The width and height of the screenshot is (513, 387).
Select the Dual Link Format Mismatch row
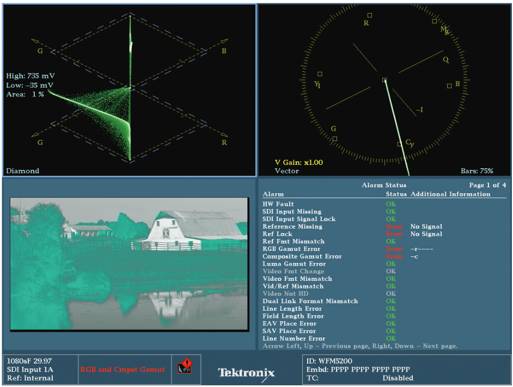[384, 302]
